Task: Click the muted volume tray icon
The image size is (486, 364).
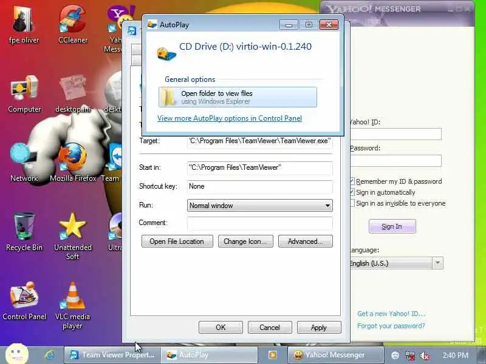Action: point(424,356)
